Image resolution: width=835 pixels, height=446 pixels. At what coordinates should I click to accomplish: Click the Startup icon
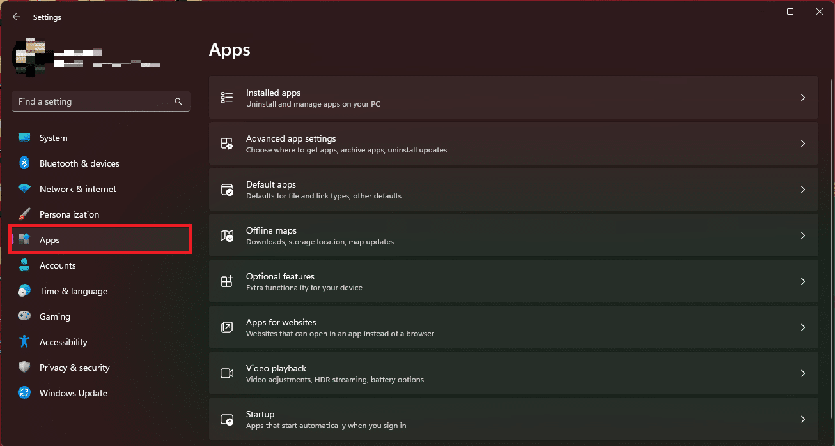227,419
